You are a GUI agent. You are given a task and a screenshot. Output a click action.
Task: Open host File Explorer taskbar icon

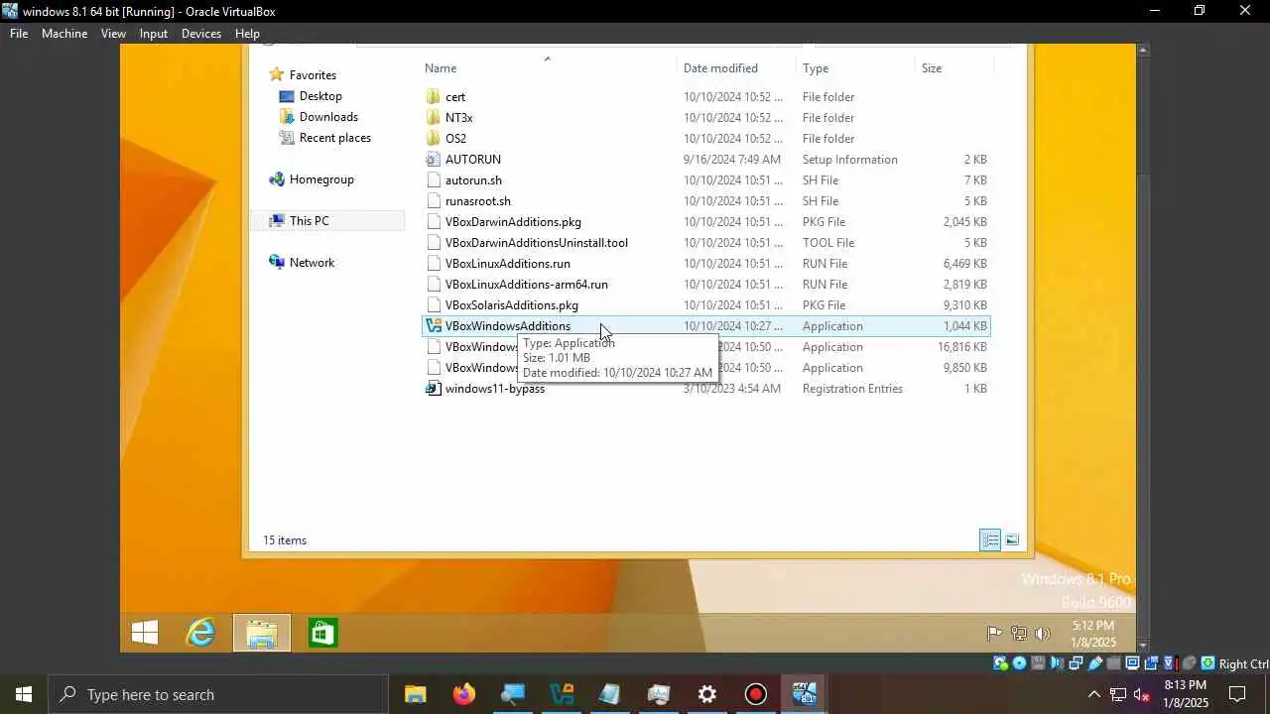coord(415,694)
